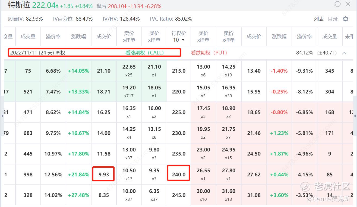Click put last price 31.08
Image resolution: width=357 pixels, height=207 pixels.
click(254, 195)
